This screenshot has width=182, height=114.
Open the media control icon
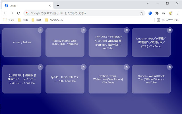(164, 13)
